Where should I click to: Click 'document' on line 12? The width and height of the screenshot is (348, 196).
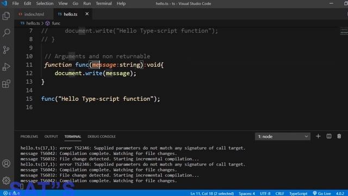click(x=68, y=73)
